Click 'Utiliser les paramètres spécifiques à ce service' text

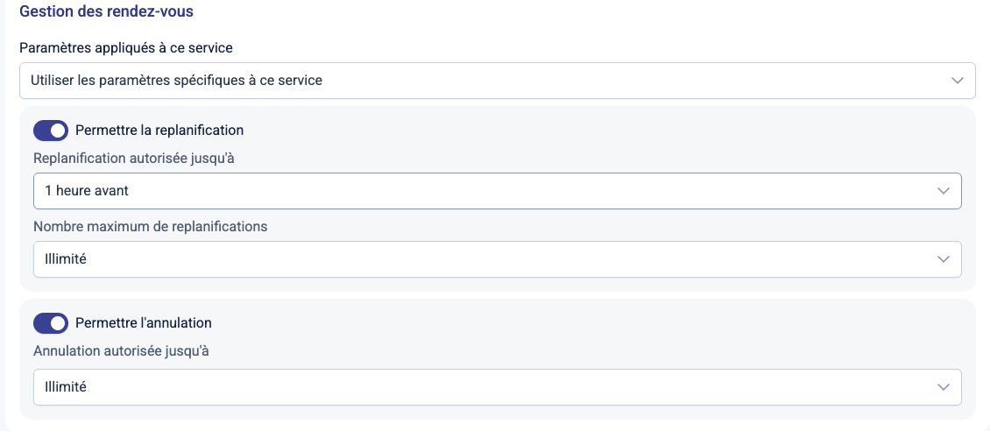[x=176, y=80]
